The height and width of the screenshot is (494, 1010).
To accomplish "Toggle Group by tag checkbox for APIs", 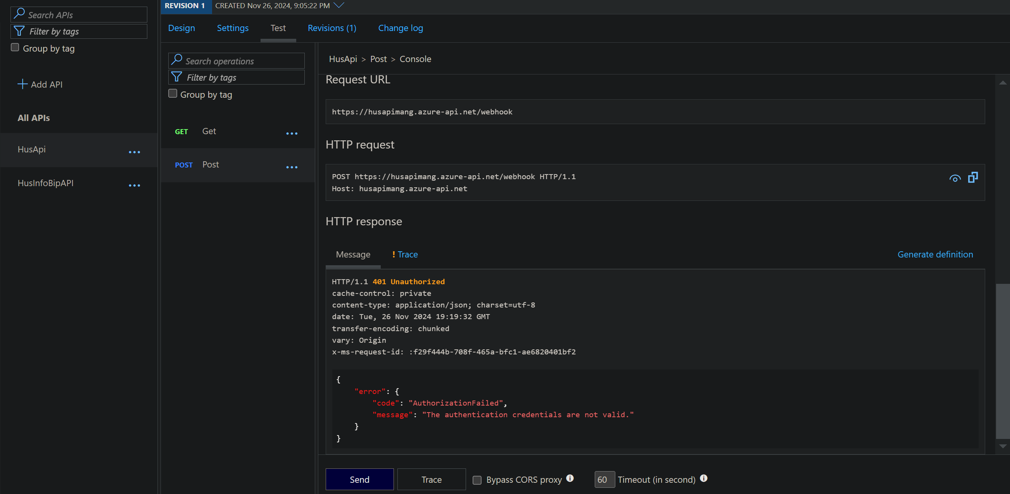I will [15, 47].
